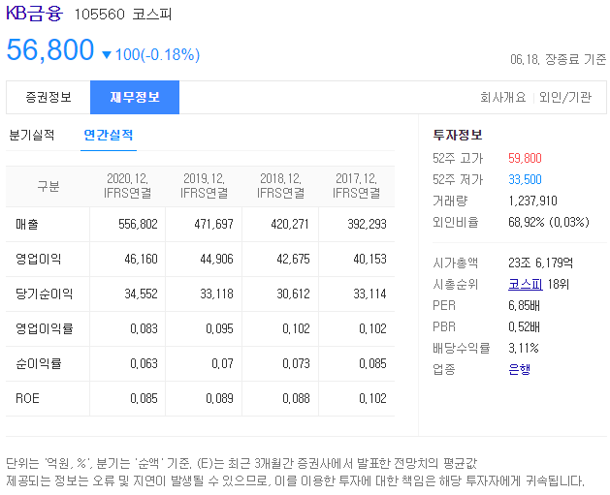Click the 06.18. 장종료 기준 note

click(x=559, y=59)
